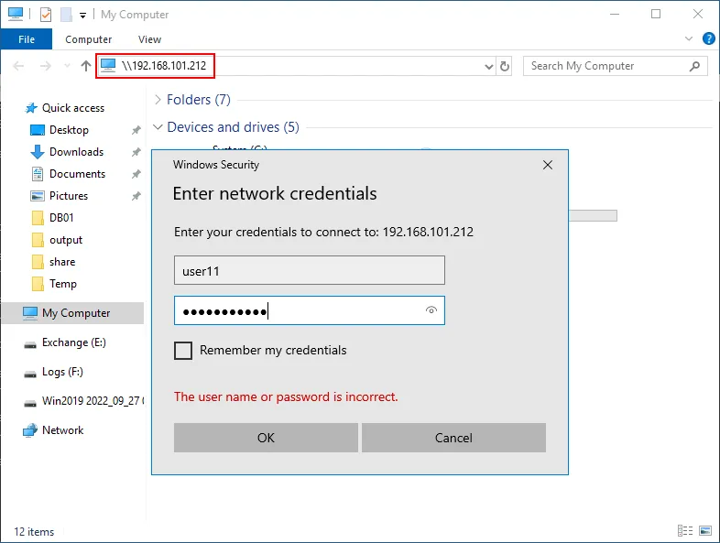Viewport: 720px width, 543px height.
Task: Click the help question mark icon
Action: 708,39
